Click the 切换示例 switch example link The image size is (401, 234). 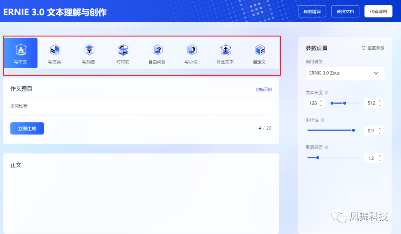tap(264, 89)
